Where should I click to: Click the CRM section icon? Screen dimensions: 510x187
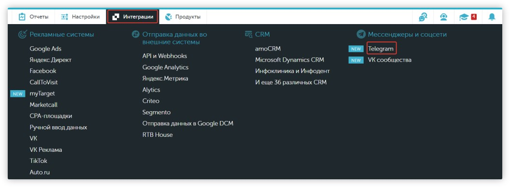[x=249, y=34]
